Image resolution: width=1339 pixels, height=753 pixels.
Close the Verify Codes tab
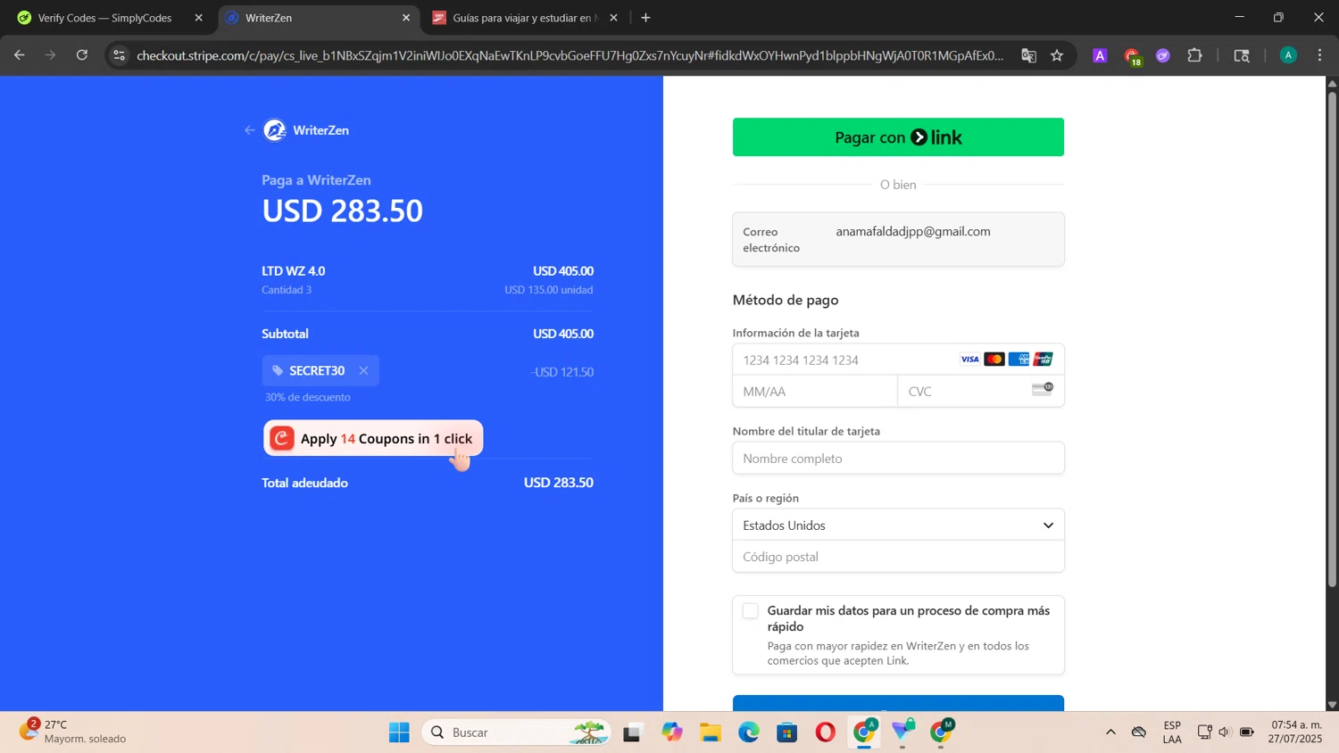click(x=198, y=18)
